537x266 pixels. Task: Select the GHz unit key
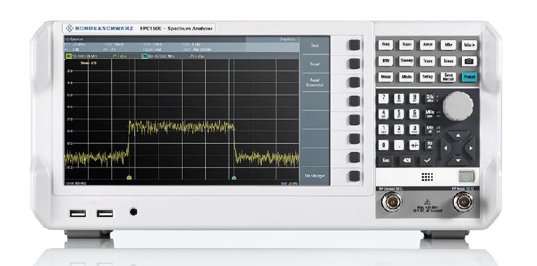[x=430, y=98]
